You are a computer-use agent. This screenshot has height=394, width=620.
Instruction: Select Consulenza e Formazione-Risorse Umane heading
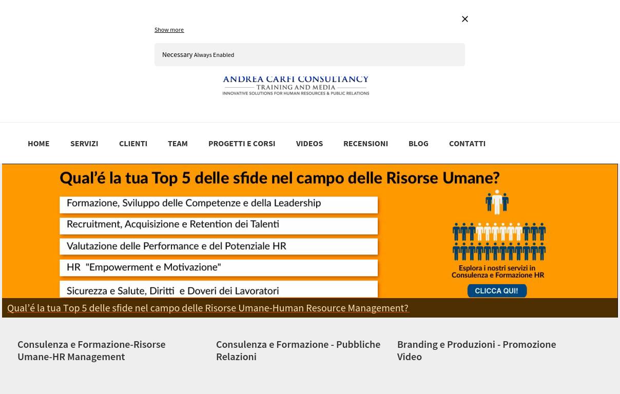click(x=91, y=350)
